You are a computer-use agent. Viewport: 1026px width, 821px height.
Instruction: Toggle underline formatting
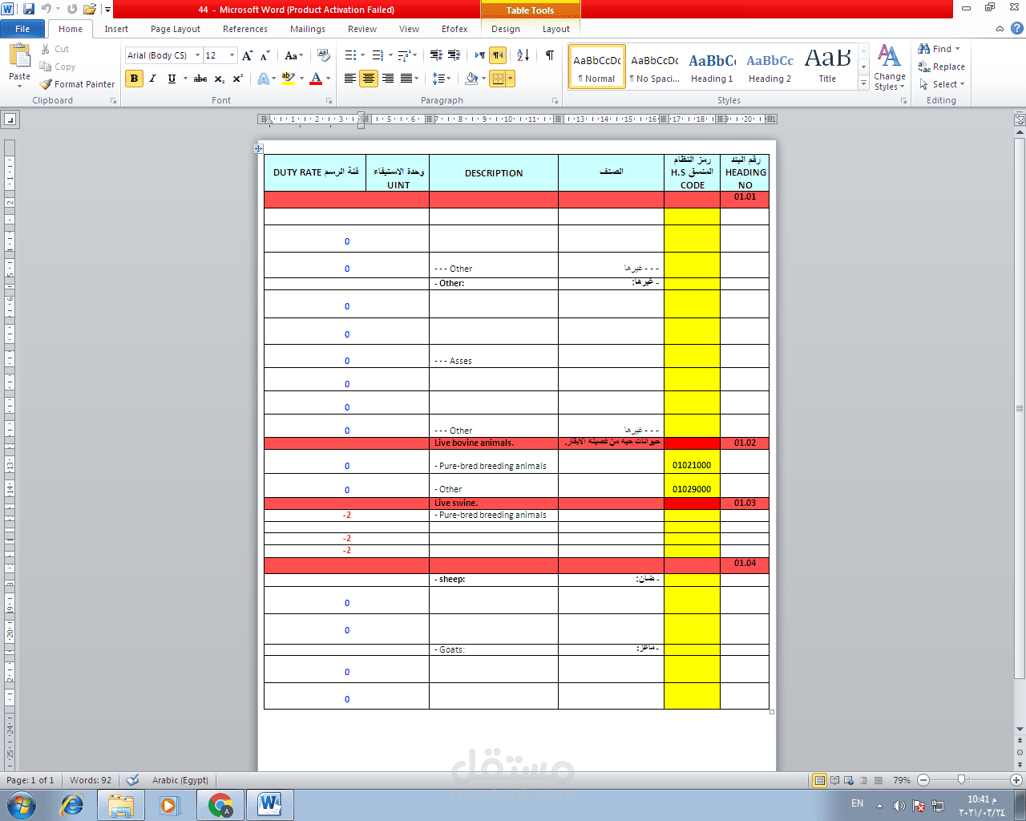[x=172, y=79]
